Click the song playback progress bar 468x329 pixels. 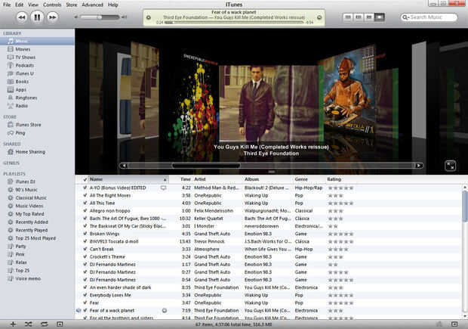234,23
